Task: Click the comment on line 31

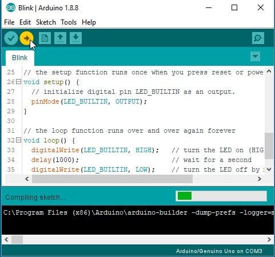Action: click(x=130, y=131)
